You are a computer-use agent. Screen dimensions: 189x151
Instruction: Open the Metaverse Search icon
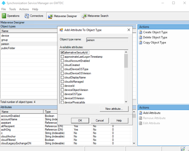tap(84, 16)
